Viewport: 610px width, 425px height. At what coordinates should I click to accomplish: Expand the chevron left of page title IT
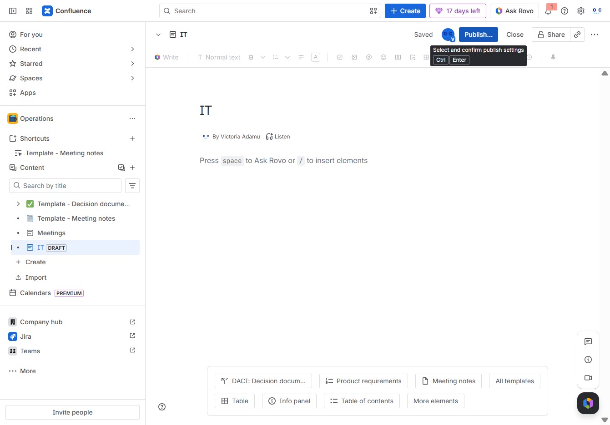point(158,35)
